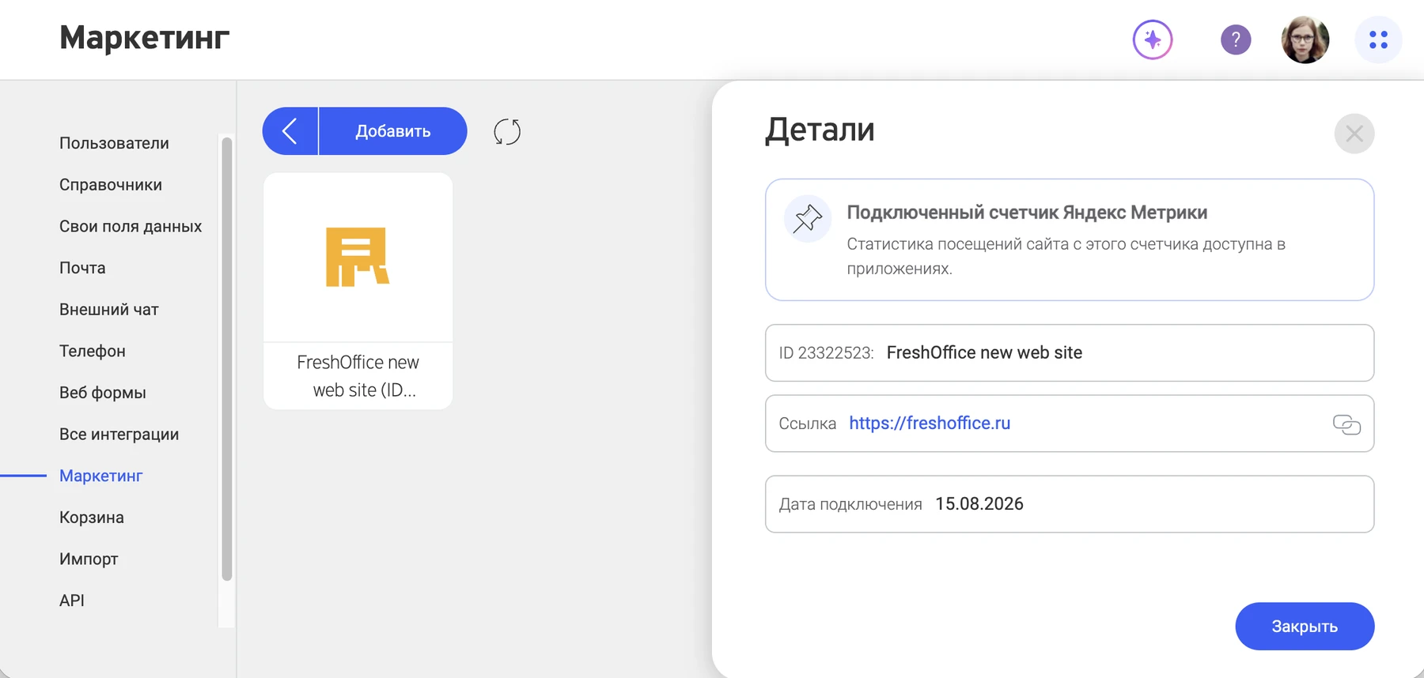
Task: Open Корзина in the sidebar
Action: [92, 518]
